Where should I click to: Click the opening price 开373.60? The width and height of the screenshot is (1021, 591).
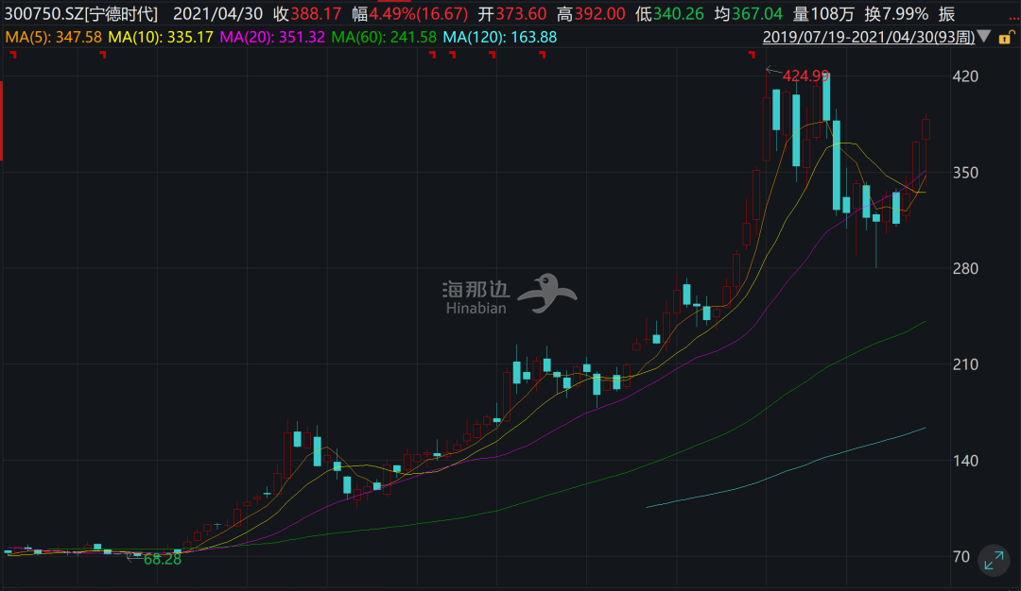click(512, 13)
